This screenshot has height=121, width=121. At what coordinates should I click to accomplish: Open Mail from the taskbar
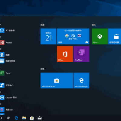(x=40, y=118)
